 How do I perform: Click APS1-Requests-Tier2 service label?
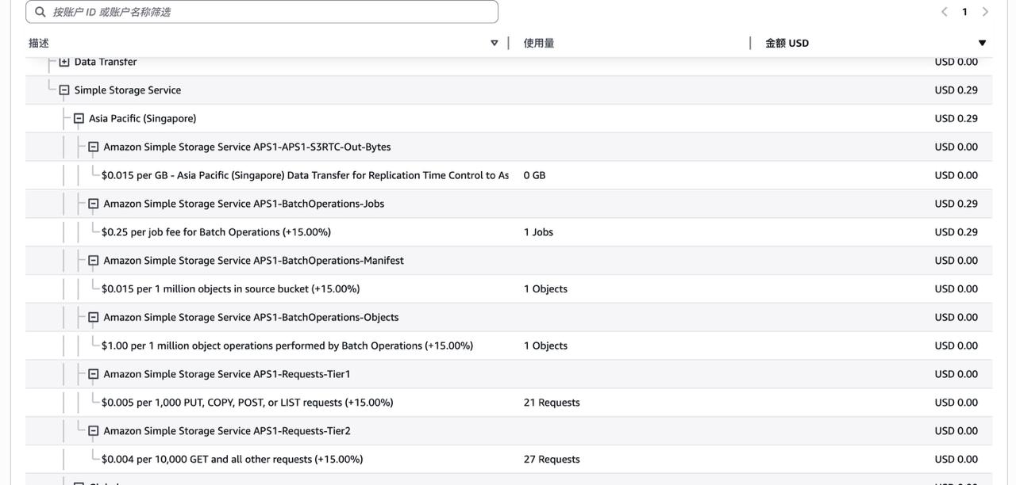[227, 431]
